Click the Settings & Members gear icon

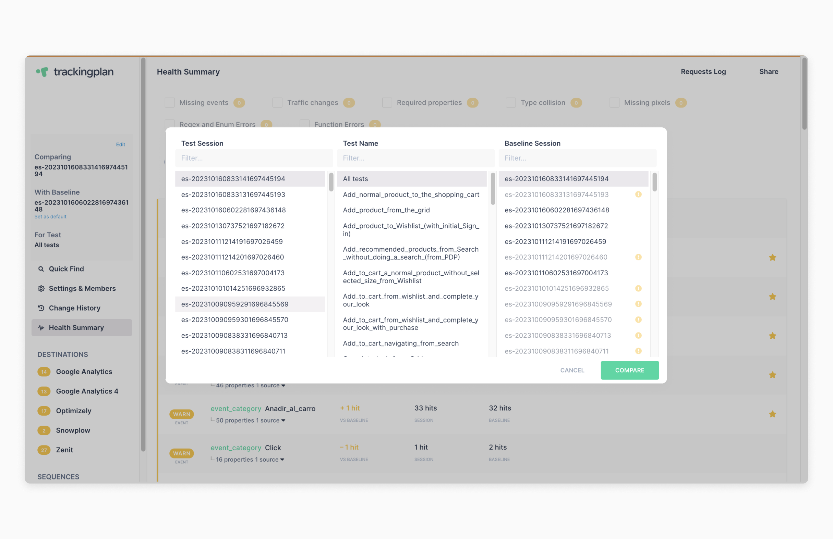pos(41,288)
